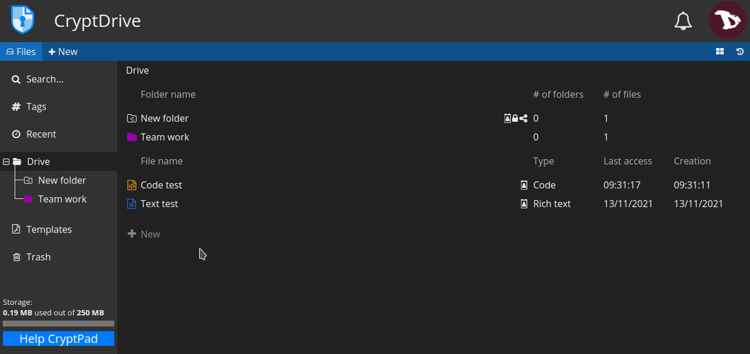The width and height of the screenshot is (750, 354).
Task: Select the Files tab
Action: [x=21, y=51]
